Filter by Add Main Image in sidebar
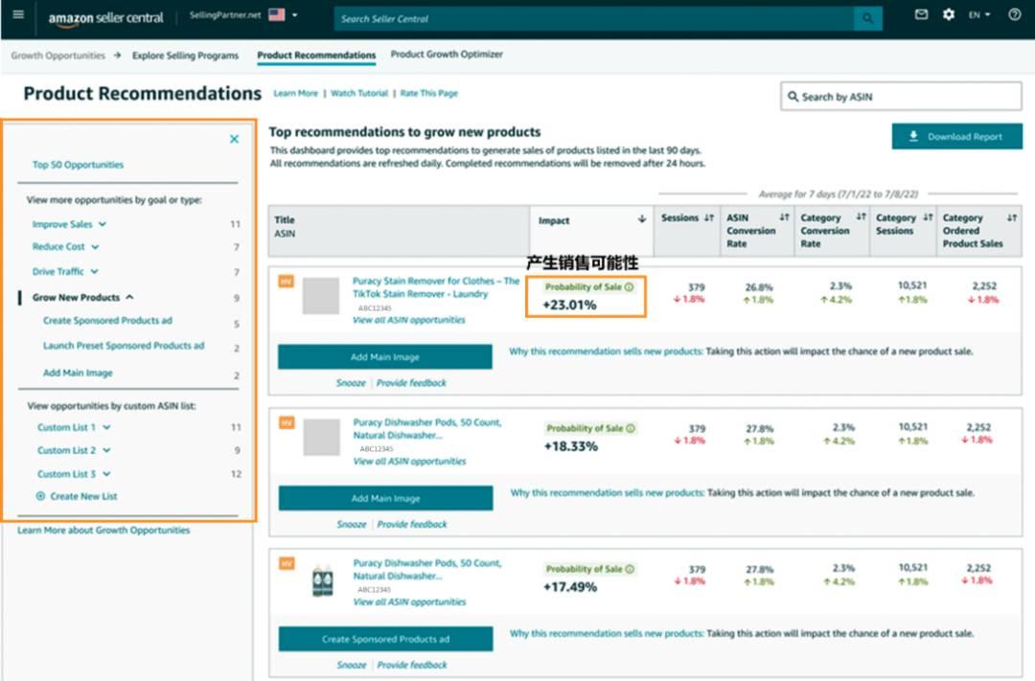 point(78,373)
